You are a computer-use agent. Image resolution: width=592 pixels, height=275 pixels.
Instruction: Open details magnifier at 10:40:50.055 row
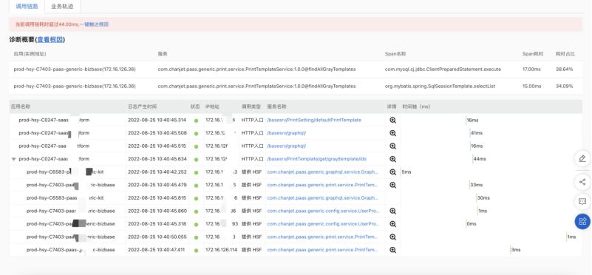(x=392, y=237)
